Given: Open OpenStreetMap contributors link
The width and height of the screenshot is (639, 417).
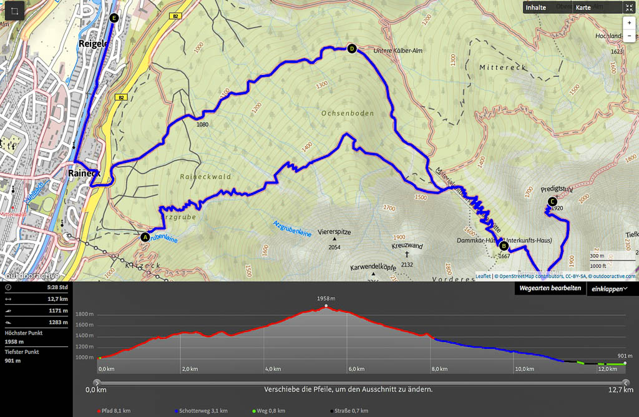Looking at the screenshot, I should click(530, 276).
